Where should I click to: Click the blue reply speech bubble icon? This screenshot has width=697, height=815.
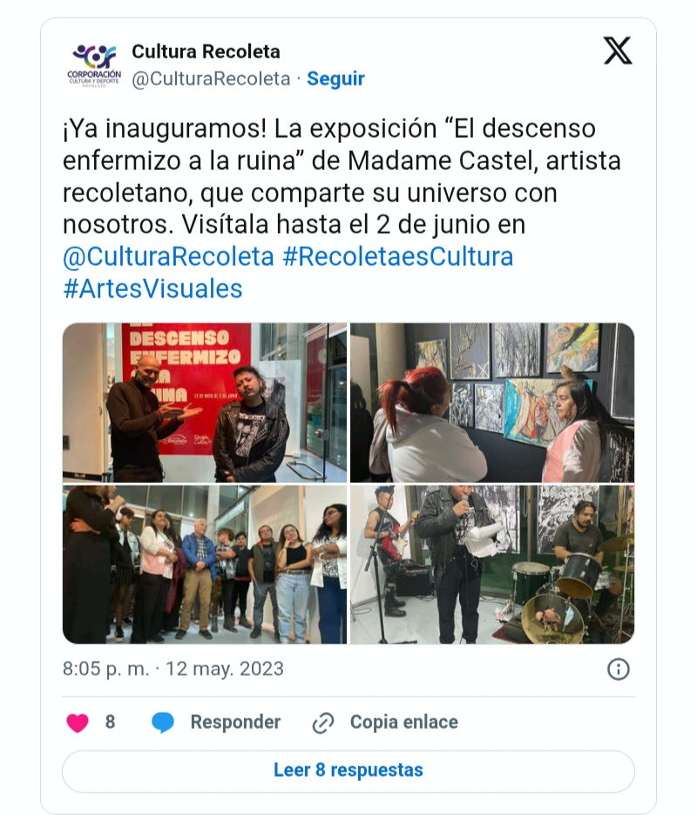click(163, 723)
